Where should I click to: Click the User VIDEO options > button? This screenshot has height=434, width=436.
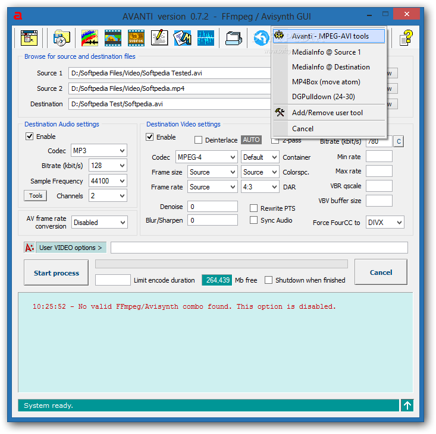(71, 248)
